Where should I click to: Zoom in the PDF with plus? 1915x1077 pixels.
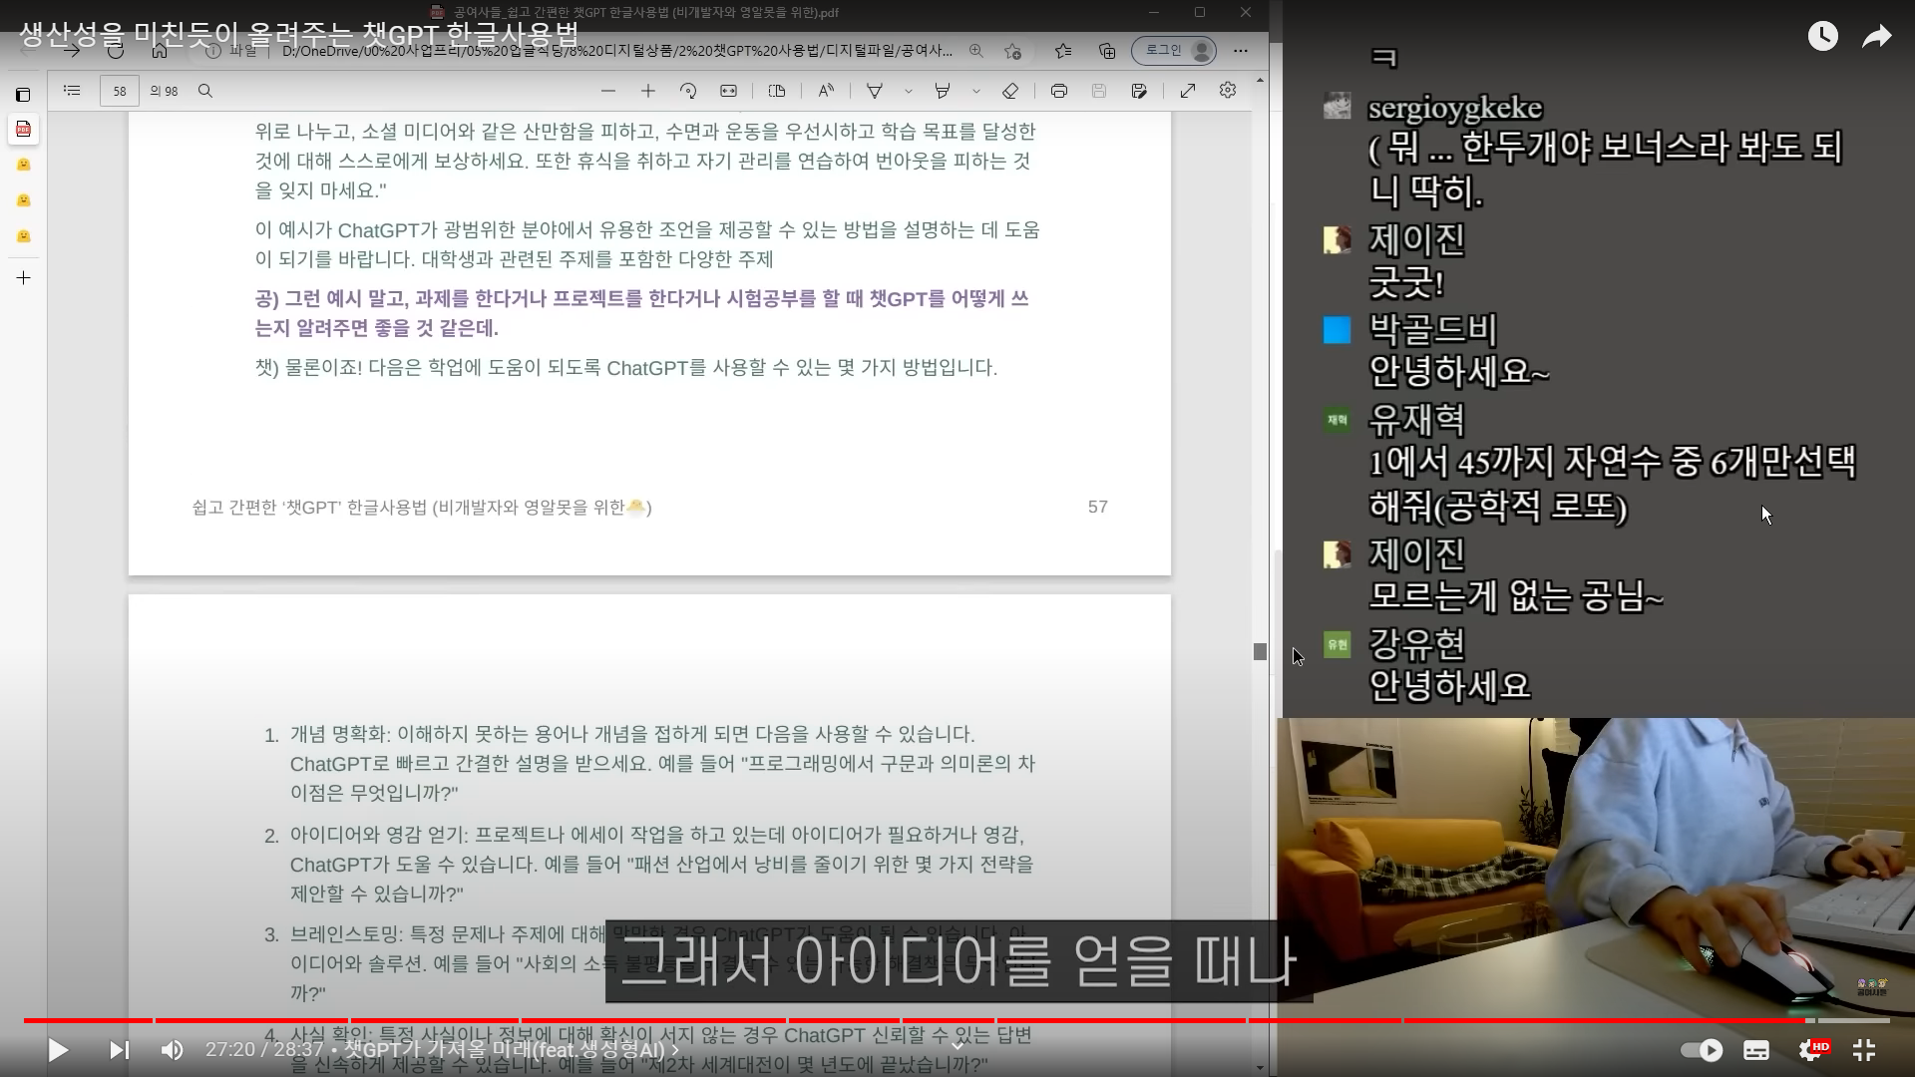[648, 91]
